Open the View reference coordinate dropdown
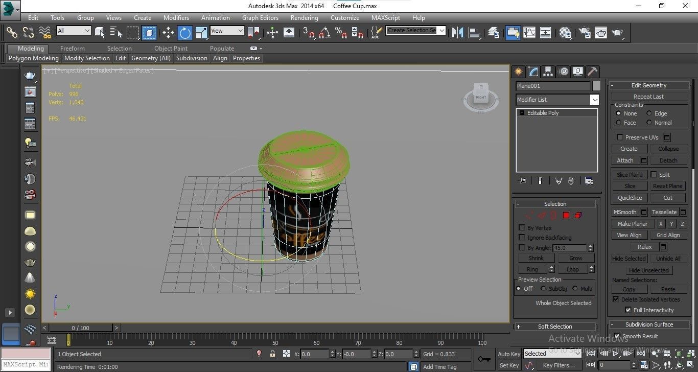This screenshot has height=372, width=698. pyautogui.click(x=227, y=31)
